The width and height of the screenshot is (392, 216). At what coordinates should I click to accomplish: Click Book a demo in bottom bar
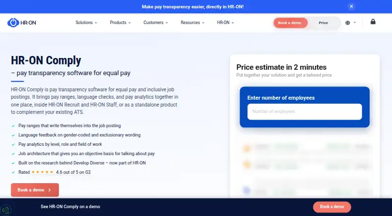click(x=332, y=207)
